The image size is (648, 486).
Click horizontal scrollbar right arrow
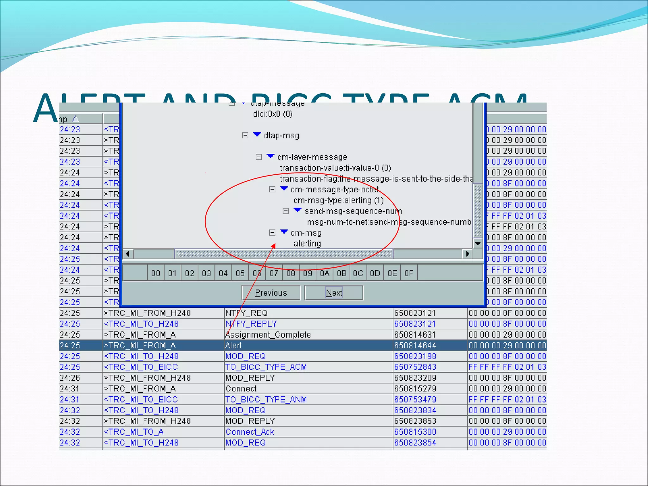click(x=467, y=254)
